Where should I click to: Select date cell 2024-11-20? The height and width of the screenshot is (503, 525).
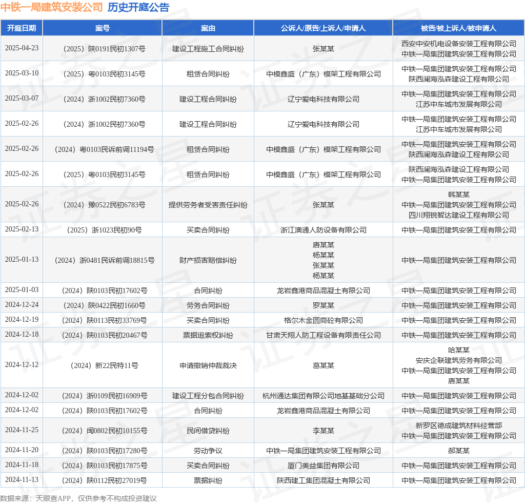pos(22,450)
